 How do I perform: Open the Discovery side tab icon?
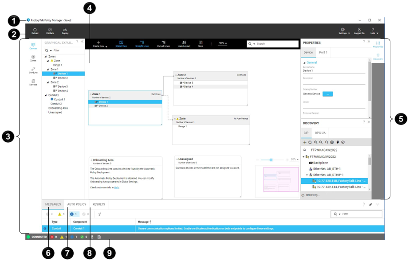(x=378, y=57)
